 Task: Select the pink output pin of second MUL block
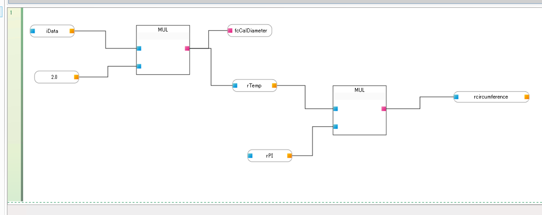[384, 109]
